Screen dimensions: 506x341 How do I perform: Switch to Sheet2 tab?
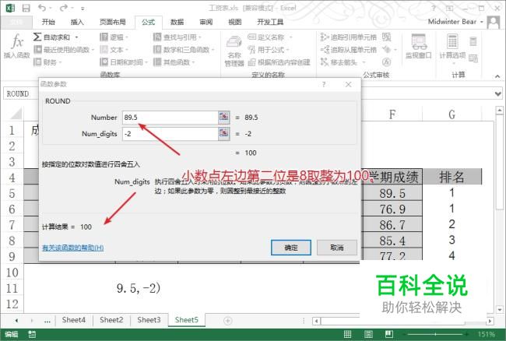111,320
